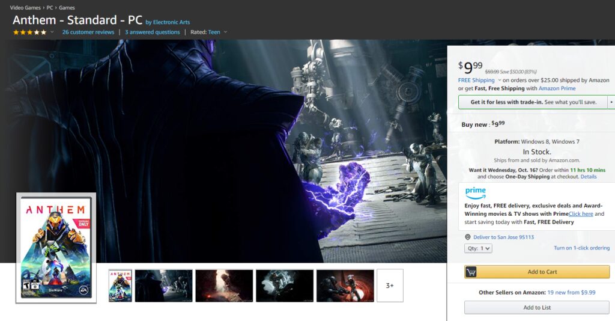
Task: Follow the Prime Click here link
Action: click(x=581, y=214)
